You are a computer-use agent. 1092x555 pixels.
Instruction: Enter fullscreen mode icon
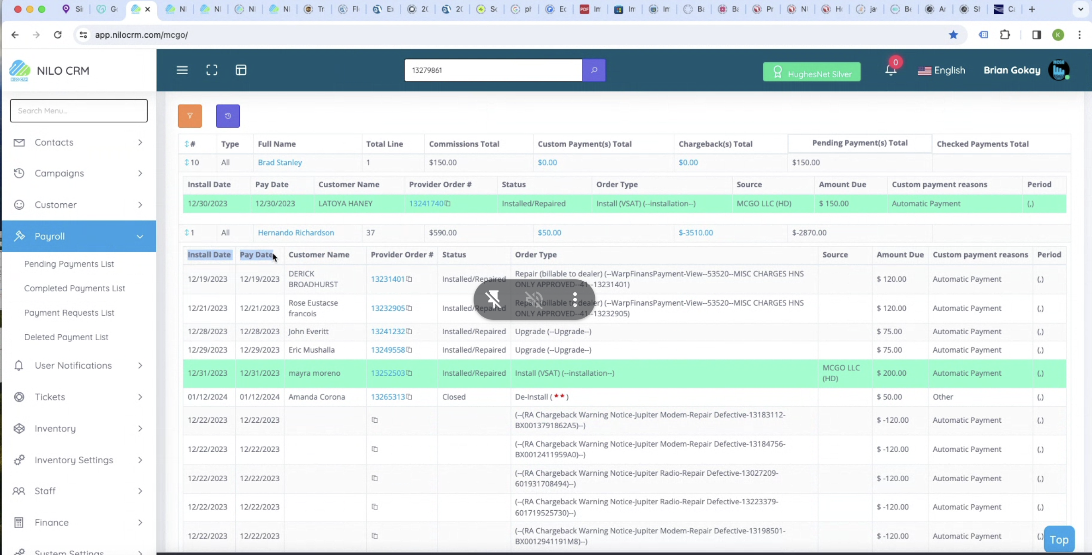click(212, 70)
